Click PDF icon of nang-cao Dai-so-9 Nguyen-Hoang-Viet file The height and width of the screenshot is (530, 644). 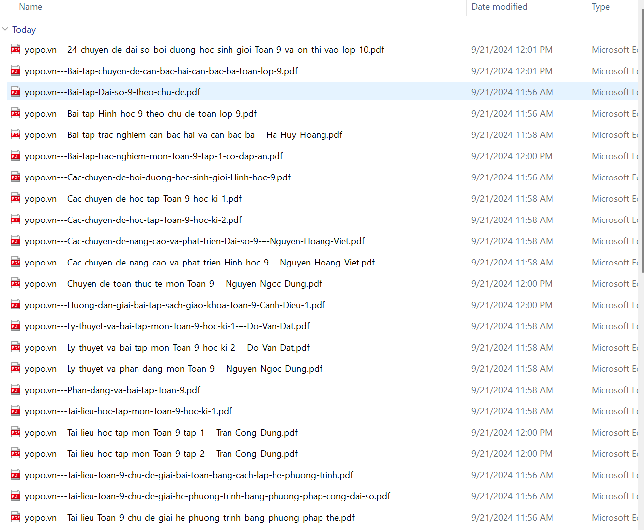16,241
